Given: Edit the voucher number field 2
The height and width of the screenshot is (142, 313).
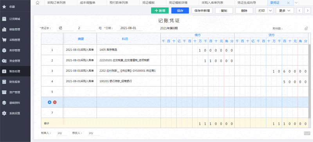Looking at the screenshot, I should tap(86, 28).
